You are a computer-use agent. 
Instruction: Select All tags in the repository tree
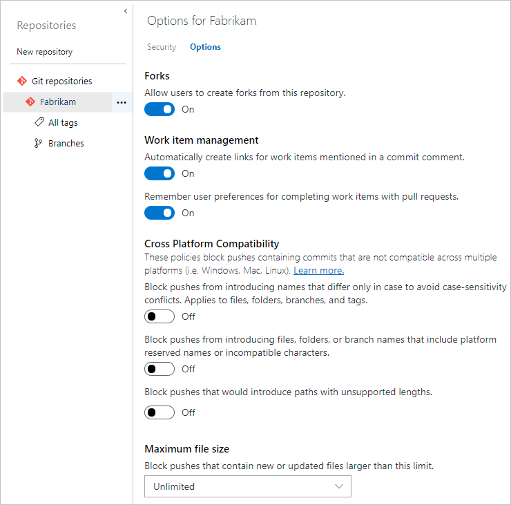[x=63, y=122]
